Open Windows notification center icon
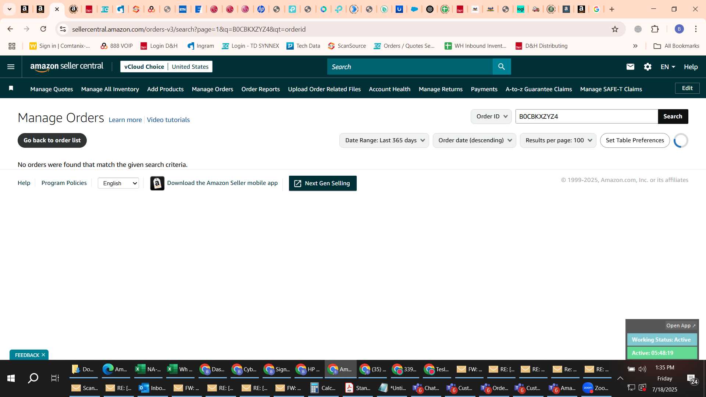 tap(692, 379)
